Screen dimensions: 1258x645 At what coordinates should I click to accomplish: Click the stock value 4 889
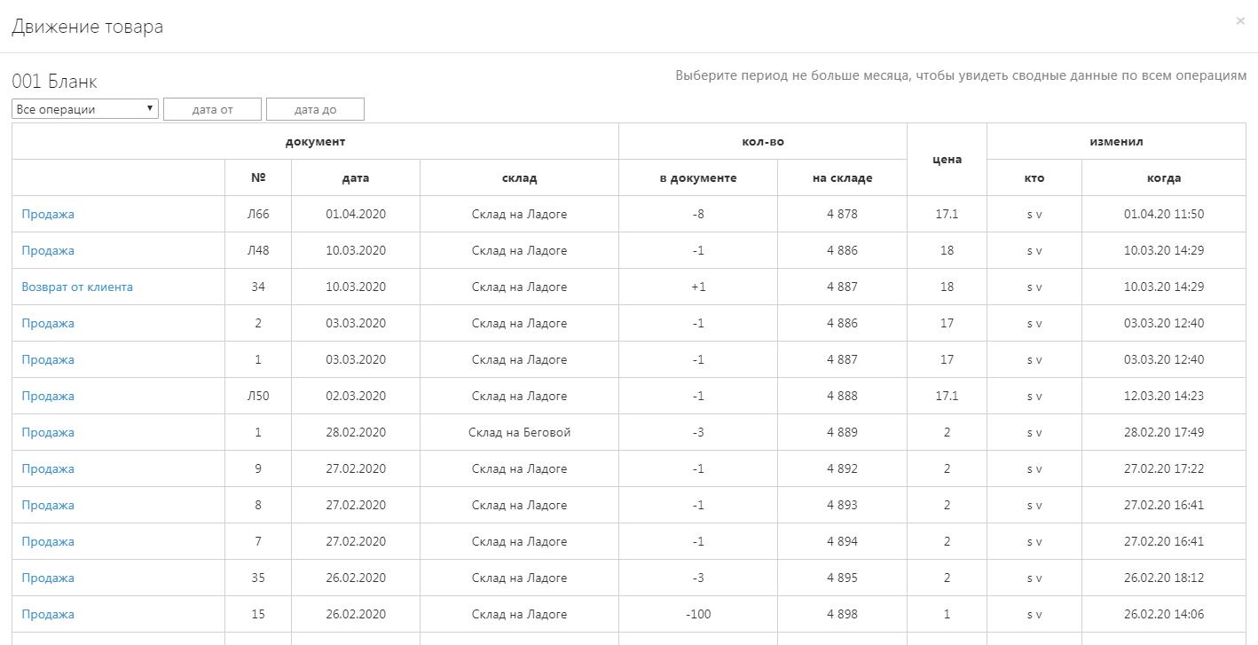pos(842,432)
